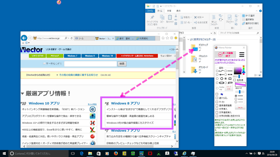This screenshot has width=280, height=157.
Task: Open the browser home icon
Action: click(163, 38)
